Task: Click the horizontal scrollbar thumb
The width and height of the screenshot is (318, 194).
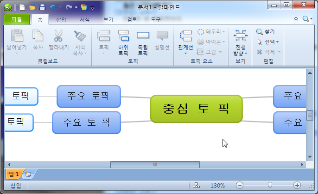Action: 155,164
